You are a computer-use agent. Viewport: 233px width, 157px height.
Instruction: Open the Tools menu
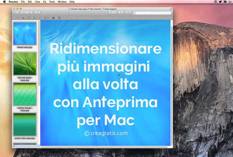coord(52,2)
